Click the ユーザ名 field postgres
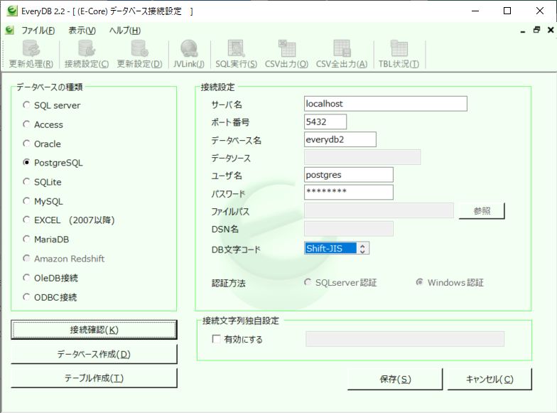Screen dimensions: 557x413 point(348,175)
